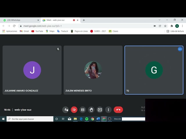The width and height of the screenshot is (186, 139).
Task: Select Zulem Meneses Brito's profile photo
Action: tap(93, 70)
